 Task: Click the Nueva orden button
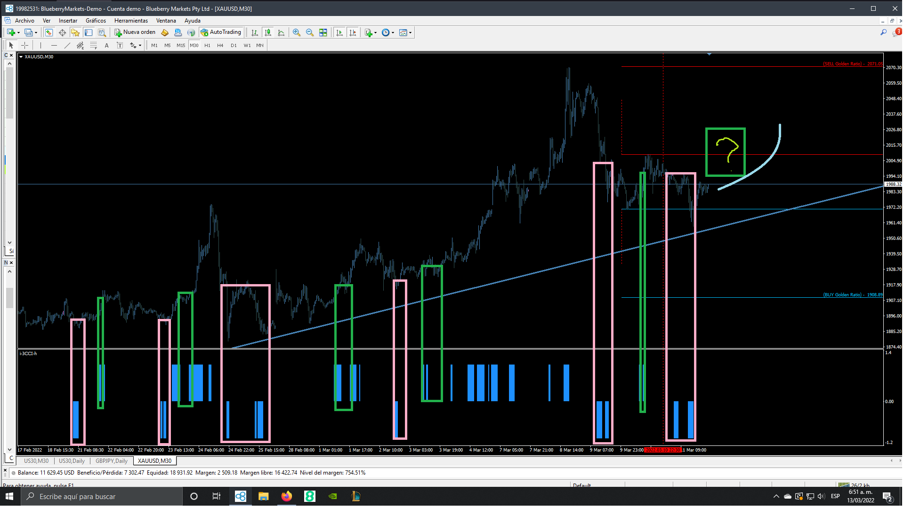coord(135,32)
